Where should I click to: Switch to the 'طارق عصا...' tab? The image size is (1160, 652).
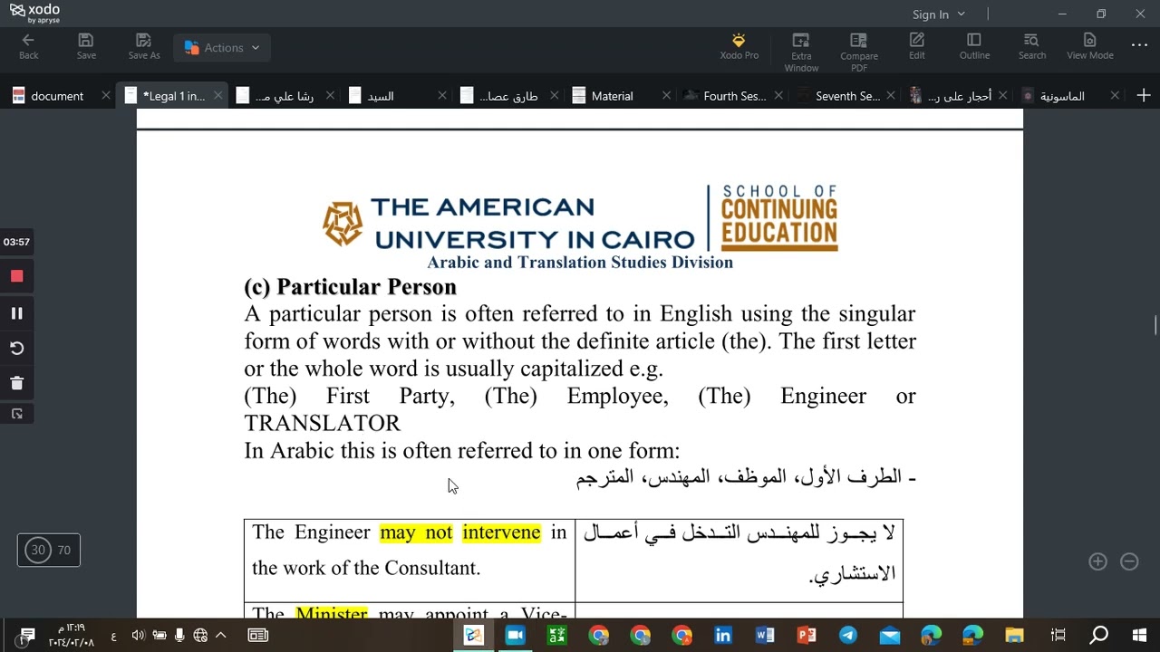click(508, 96)
